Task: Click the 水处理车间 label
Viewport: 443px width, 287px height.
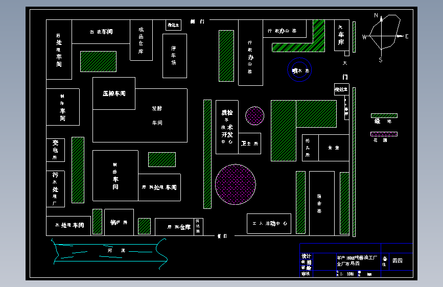Action: pos(69,225)
